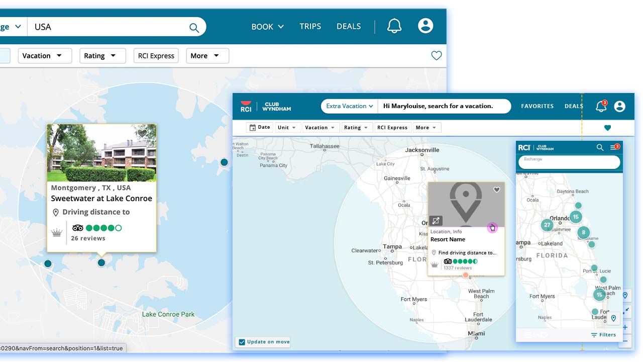Click the Exchange search field in mobile panel
This screenshot has height=362, width=643.
(x=569, y=162)
